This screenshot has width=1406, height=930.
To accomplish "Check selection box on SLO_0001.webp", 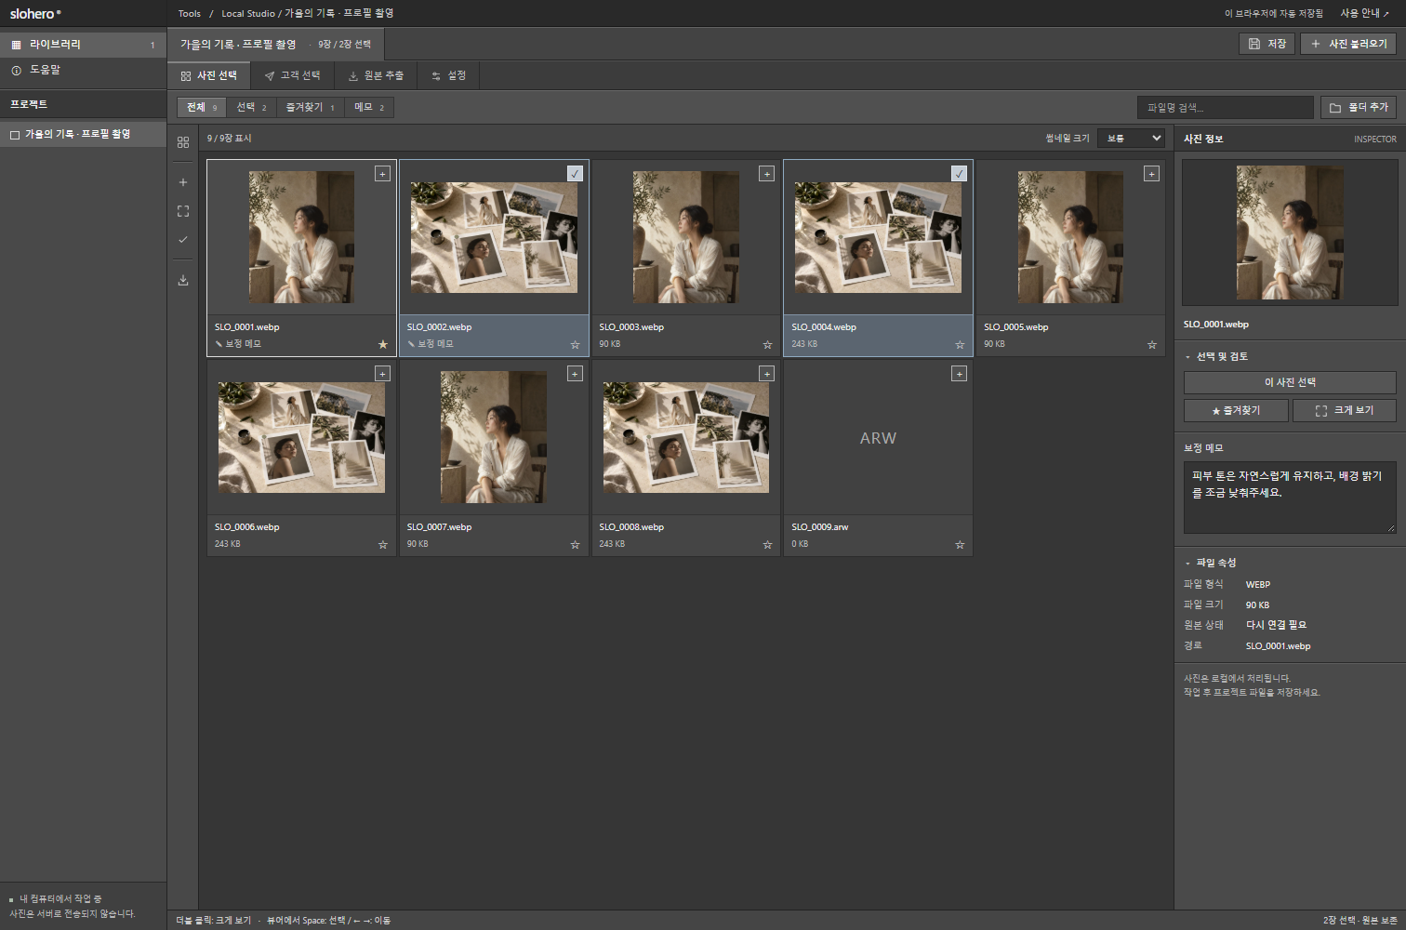I will (x=382, y=173).
